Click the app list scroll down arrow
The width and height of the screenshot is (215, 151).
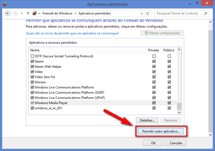click(179, 112)
